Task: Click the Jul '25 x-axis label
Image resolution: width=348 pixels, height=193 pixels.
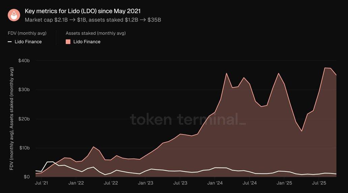Action: click(x=319, y=183)
